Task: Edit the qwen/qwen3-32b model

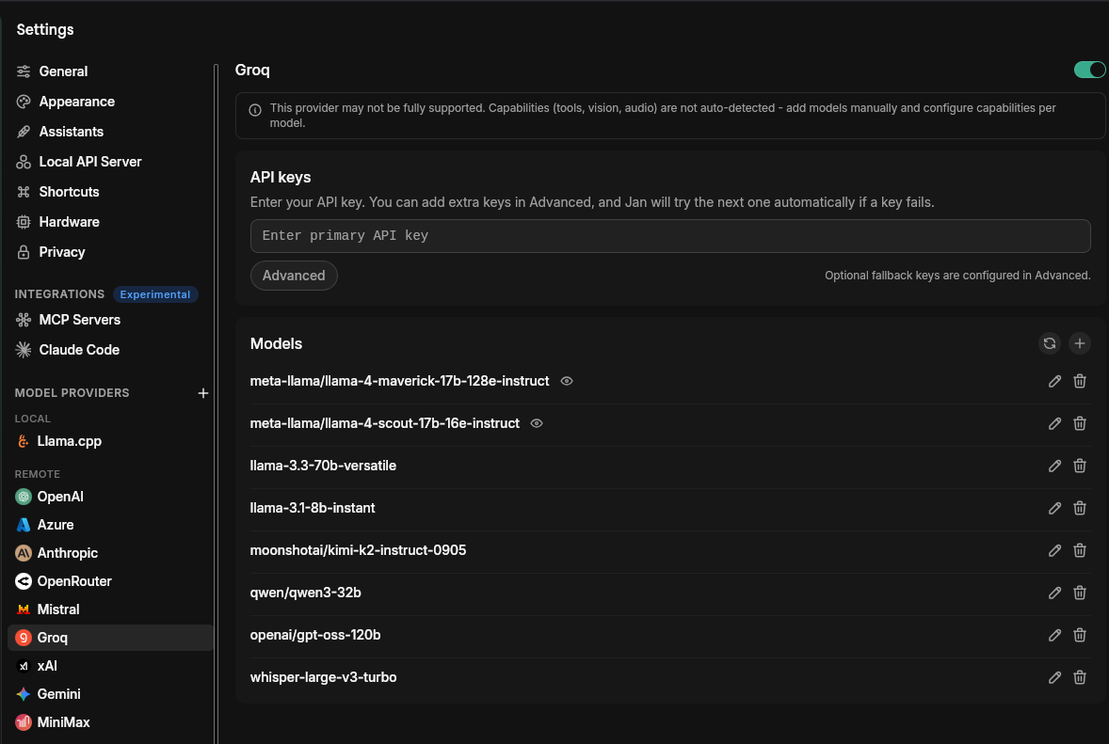Action: 1054,594
